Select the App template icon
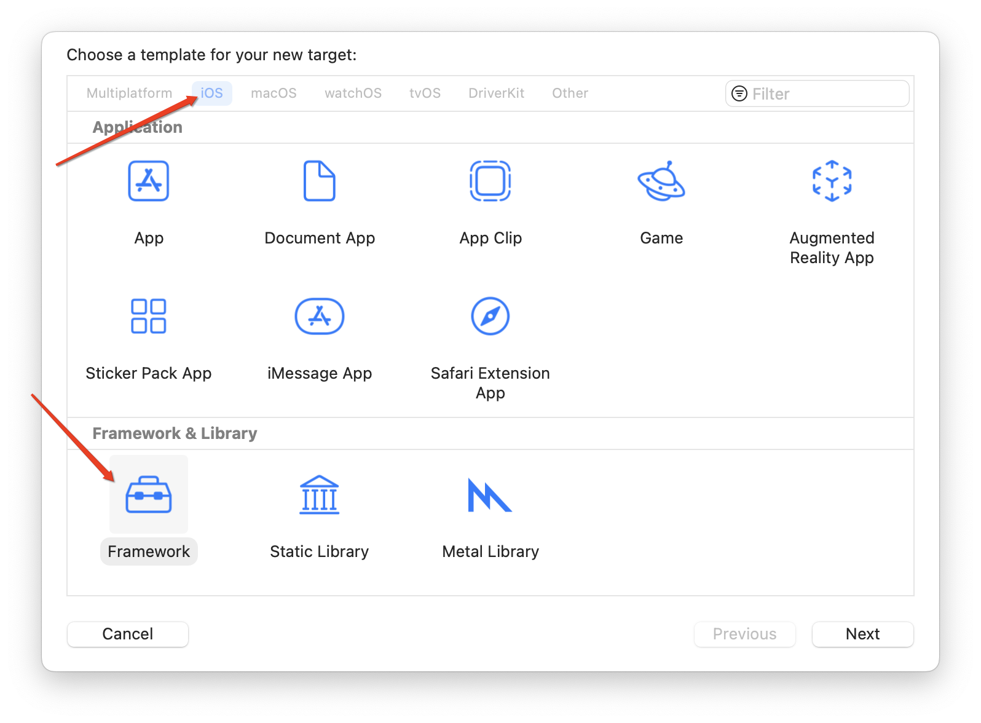 149,181
